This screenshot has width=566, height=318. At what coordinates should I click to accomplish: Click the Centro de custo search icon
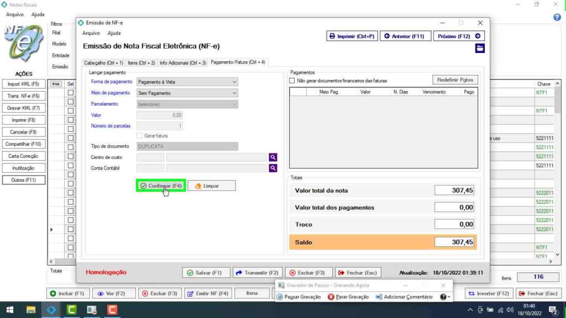tap(272, 157)
